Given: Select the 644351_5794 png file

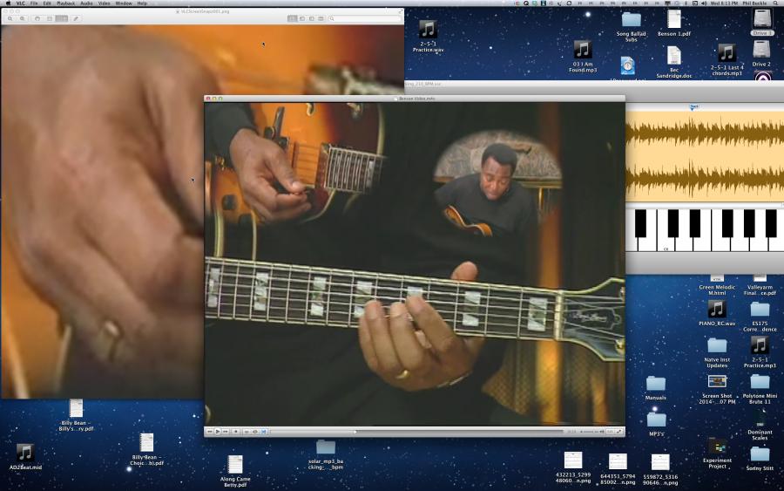Looking at the screenshot, I should pos(618,469).
